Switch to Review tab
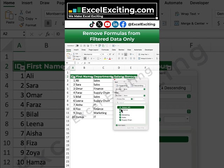This screenshot has height=168, width=224. click(x=121, y=50)
